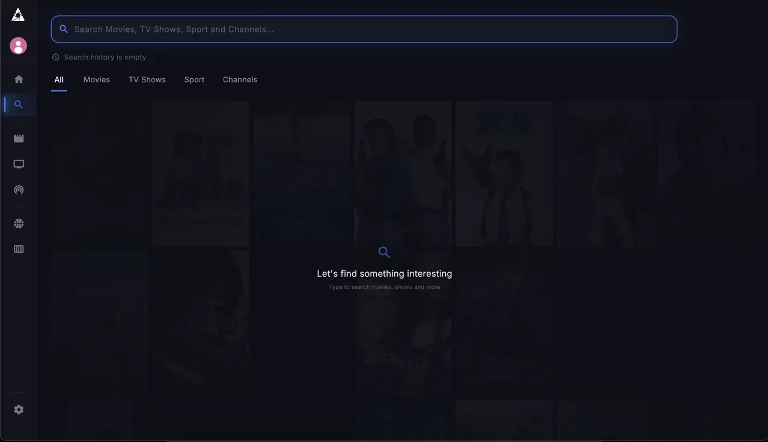Open TV Shows using the monitor sidebar icon
The height and width of the screenshot is (442, 768).
pos(19,164)
